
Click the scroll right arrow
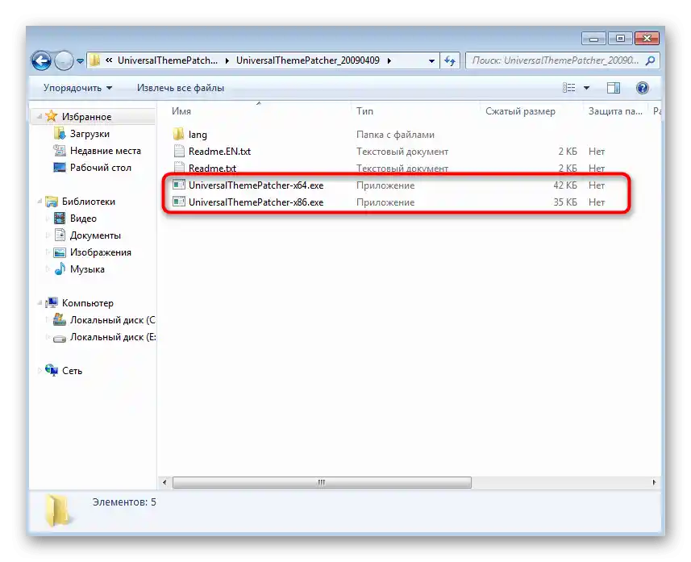point(654,482)
